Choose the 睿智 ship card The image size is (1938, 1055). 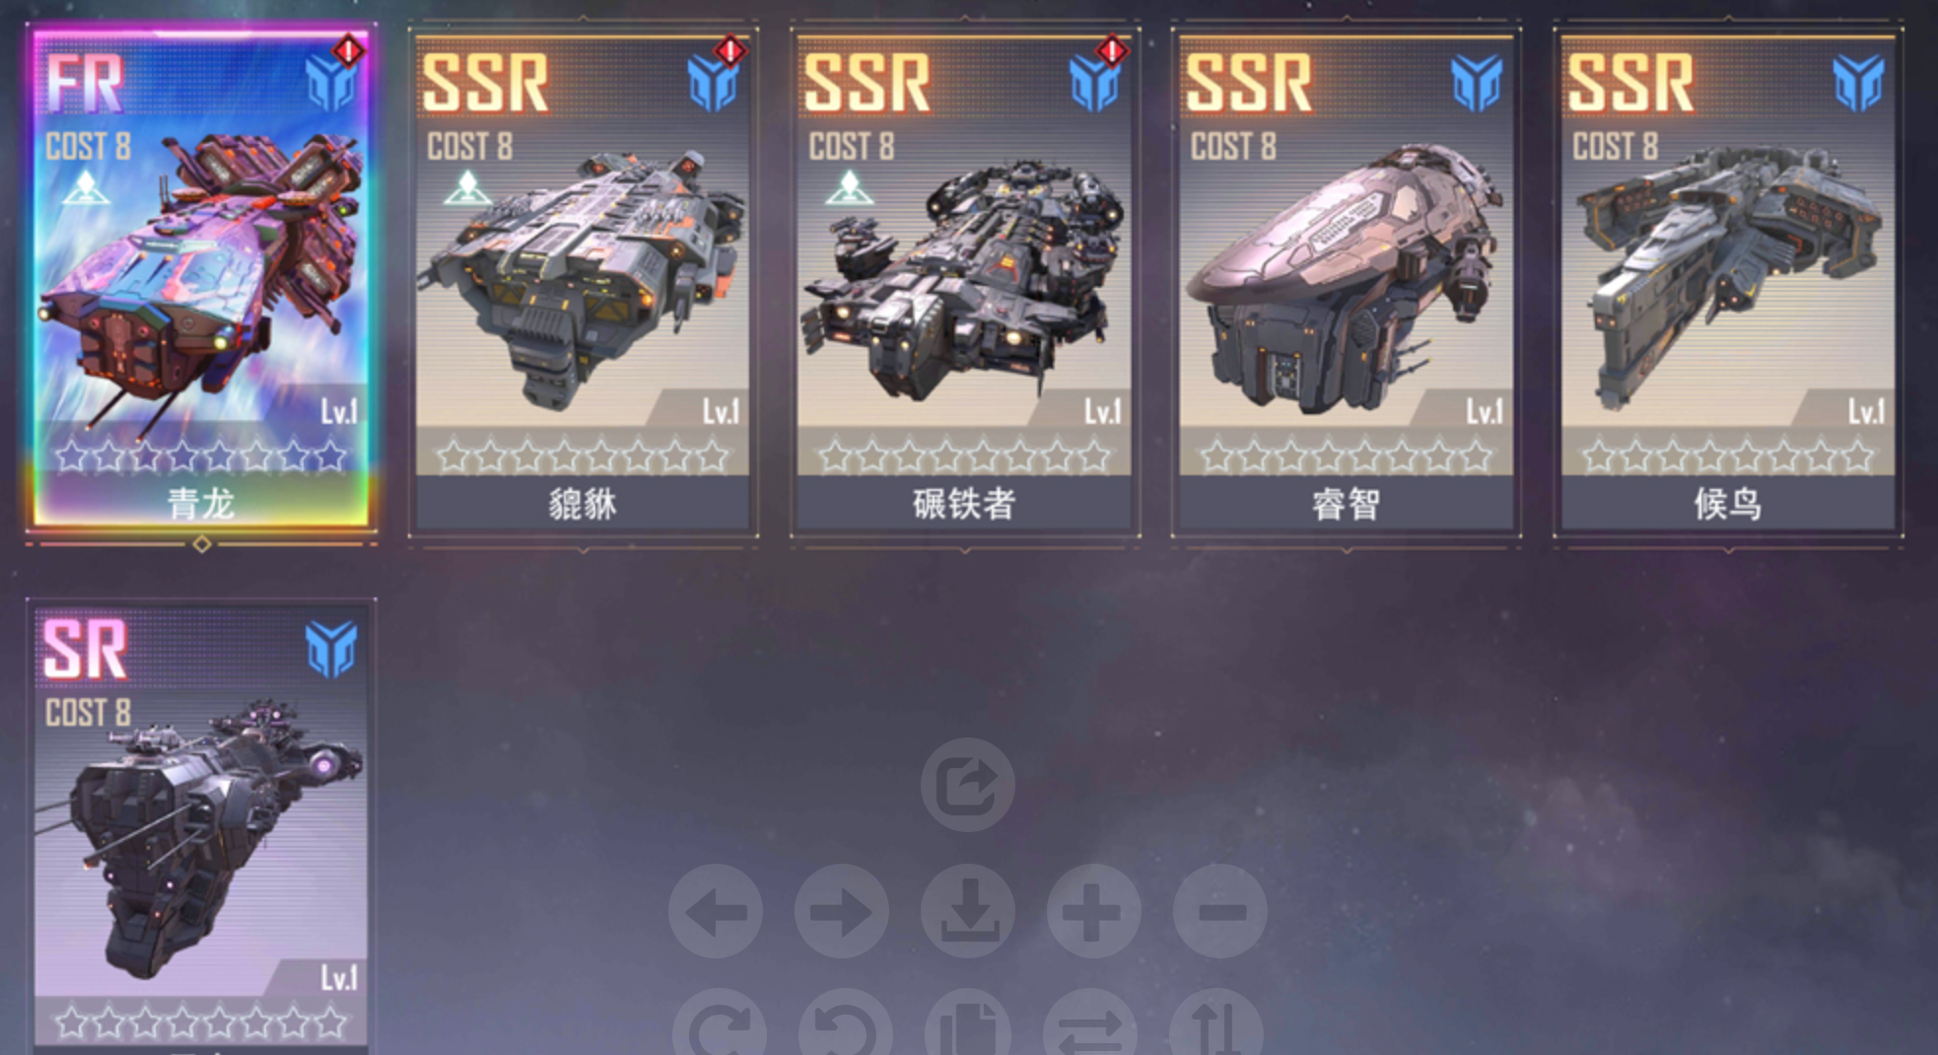coord(1346,281)
